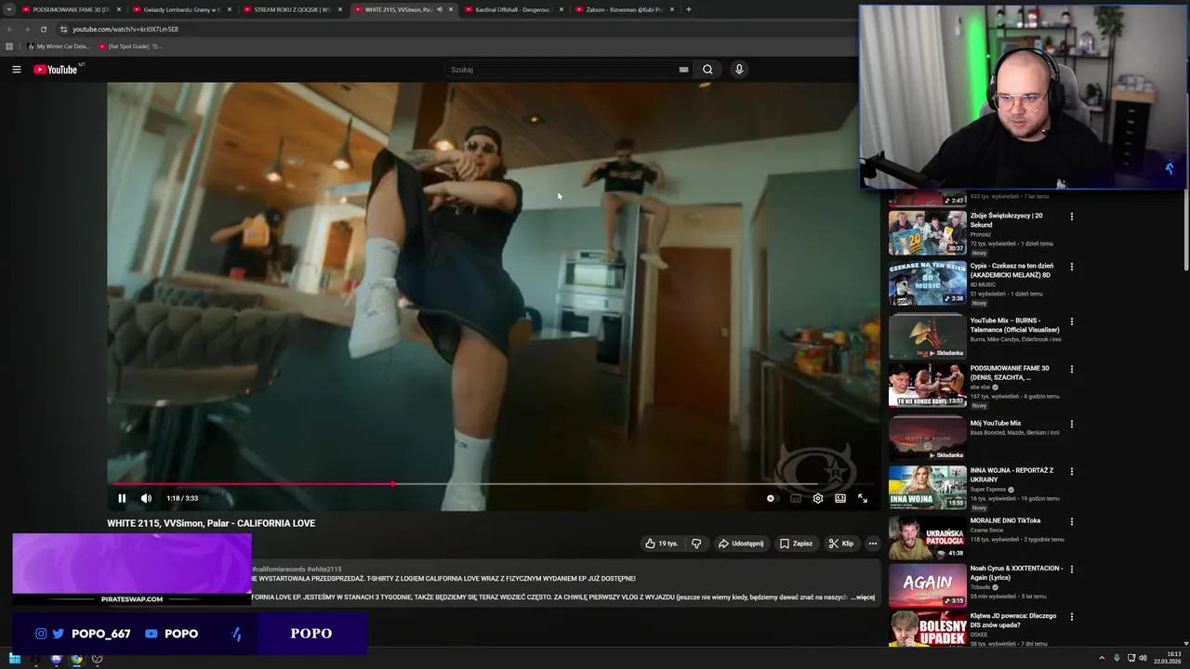1190x669 pixels.
Task: Click the #white2115 hashtag
Action: [324, 569]
